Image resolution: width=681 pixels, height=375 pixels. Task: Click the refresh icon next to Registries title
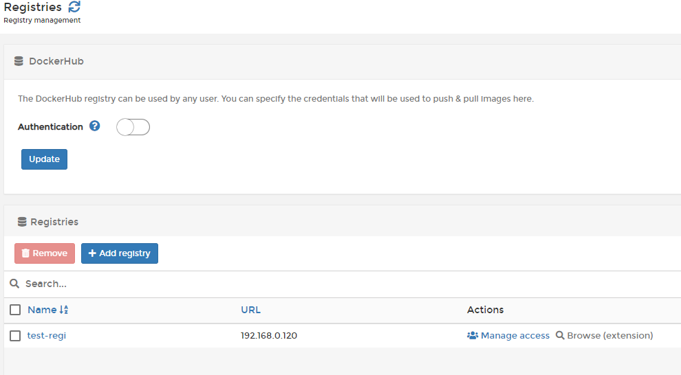click(x=74, y=6)
